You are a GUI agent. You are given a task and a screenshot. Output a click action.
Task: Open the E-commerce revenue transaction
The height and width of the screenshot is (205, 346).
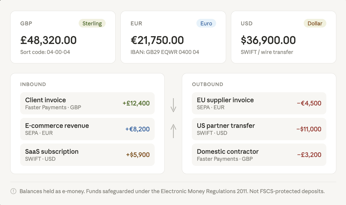(x=87, y=129)
